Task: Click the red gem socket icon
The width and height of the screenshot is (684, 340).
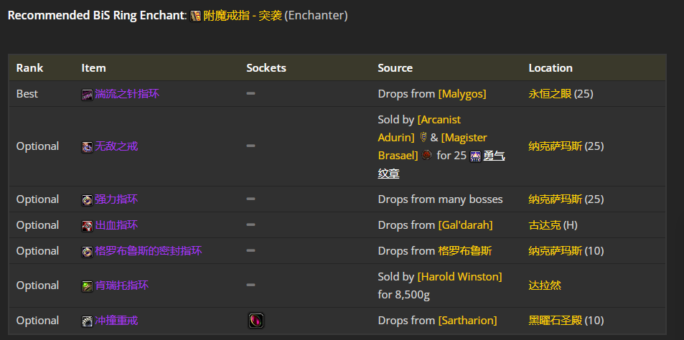Action: pos(256,321)
